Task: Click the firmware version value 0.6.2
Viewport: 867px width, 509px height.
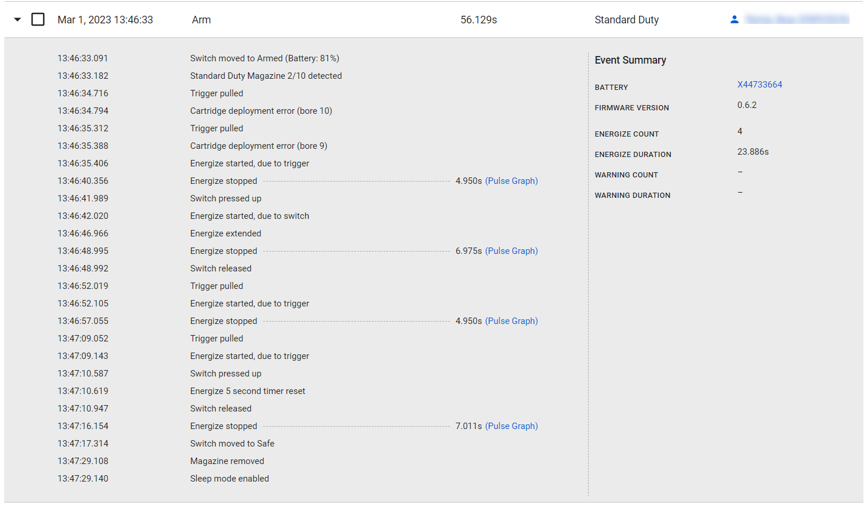Action: (x=747, y=105)
